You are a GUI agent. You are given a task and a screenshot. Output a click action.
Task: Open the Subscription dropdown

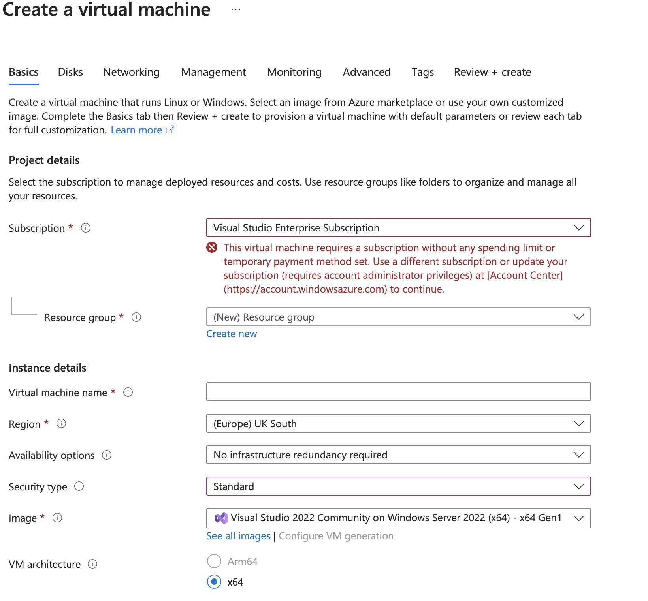398,228
